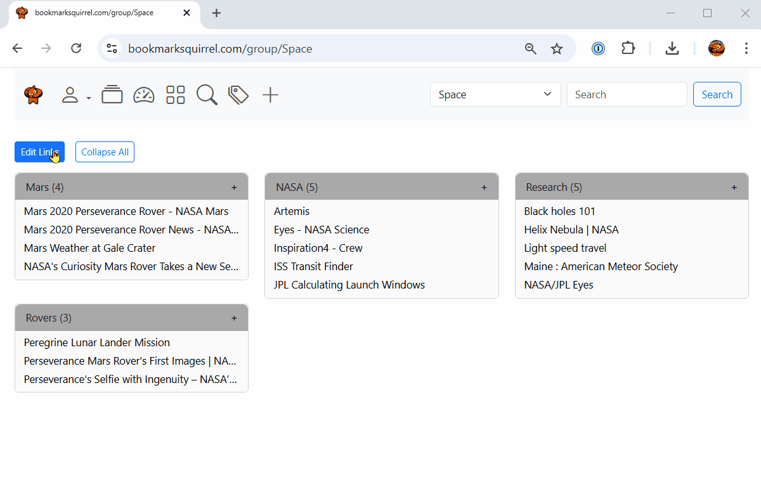Open the Space group dropdown
761x487 pixels.
point(495,94)
